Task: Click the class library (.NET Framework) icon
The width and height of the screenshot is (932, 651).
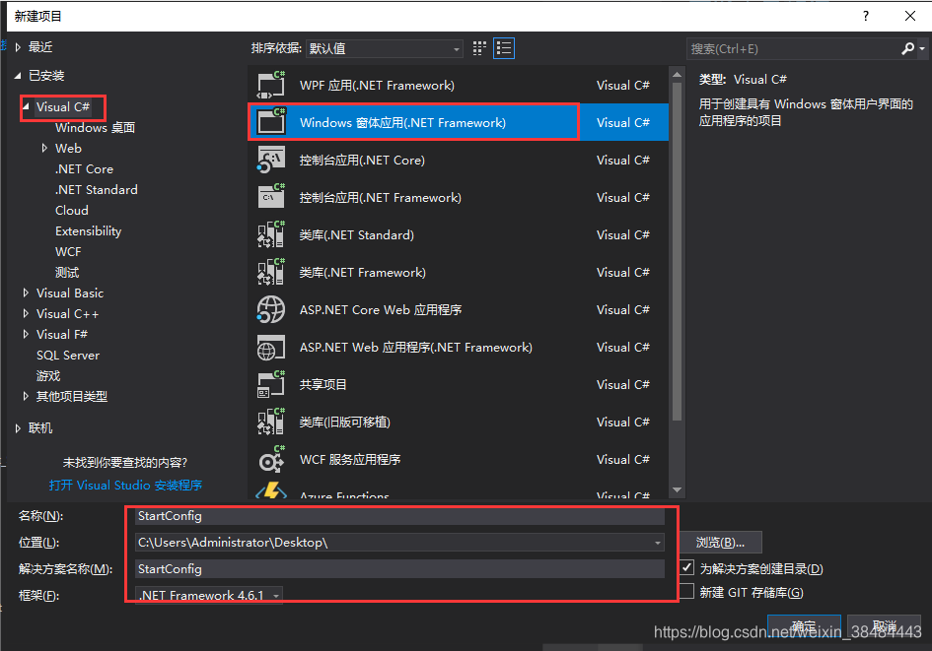Action: click(271, 272)
